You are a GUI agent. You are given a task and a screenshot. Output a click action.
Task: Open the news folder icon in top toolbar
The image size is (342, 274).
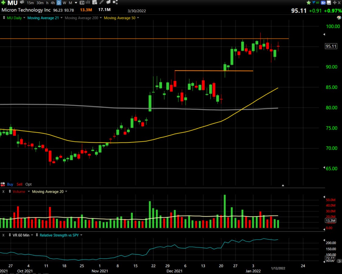108,2
